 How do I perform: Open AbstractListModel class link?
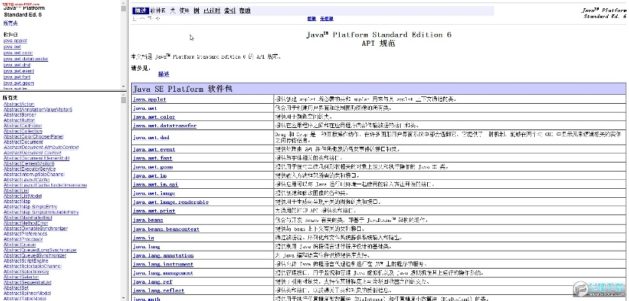pyautogui.click(x=23, y=196)
